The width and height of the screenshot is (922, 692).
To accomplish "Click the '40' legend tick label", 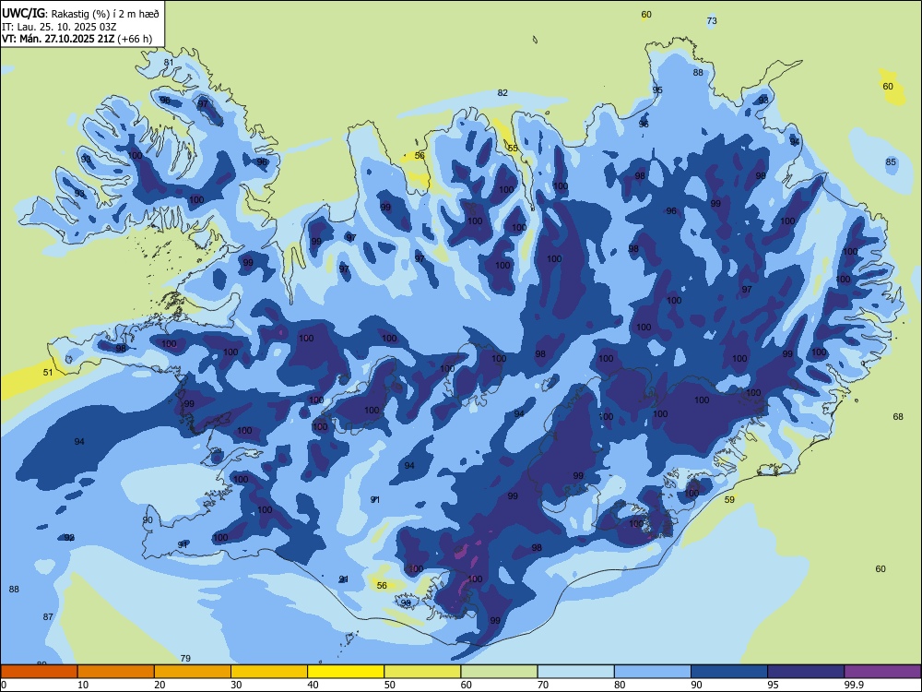I will point(313,685).
